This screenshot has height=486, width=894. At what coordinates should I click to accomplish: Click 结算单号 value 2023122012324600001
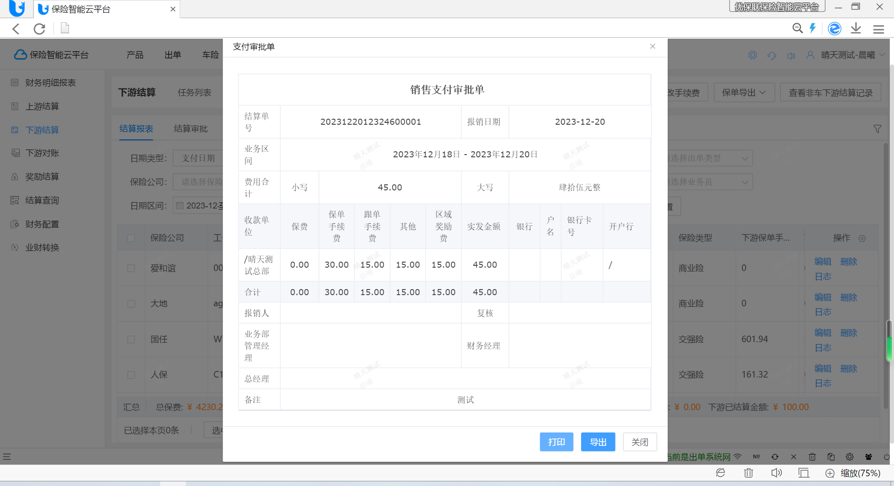[x=371, y=122]
